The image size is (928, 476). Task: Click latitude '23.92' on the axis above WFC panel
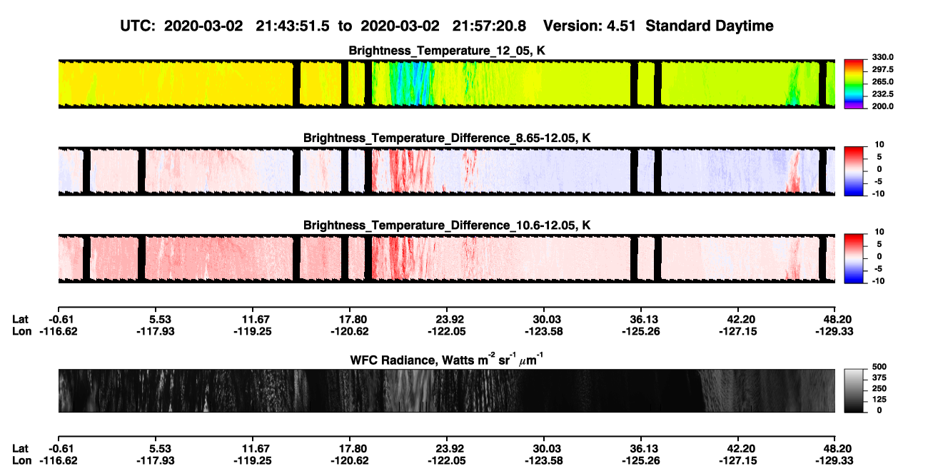(448, 319)
